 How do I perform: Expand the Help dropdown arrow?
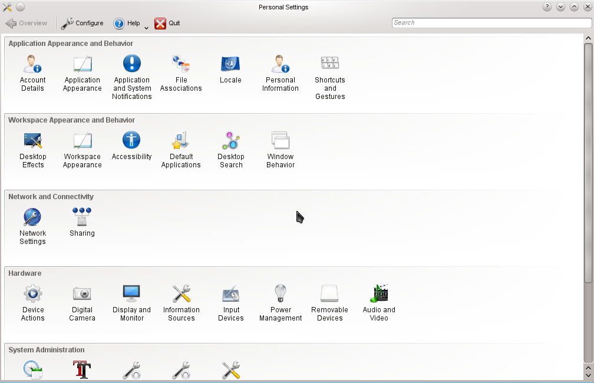click(146, 28)
